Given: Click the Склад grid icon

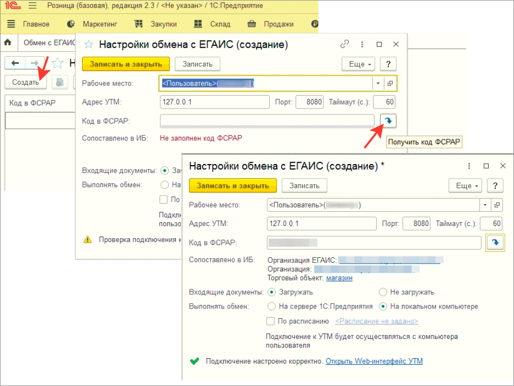Looking at the screenshot, I should [x=198, y=24].
